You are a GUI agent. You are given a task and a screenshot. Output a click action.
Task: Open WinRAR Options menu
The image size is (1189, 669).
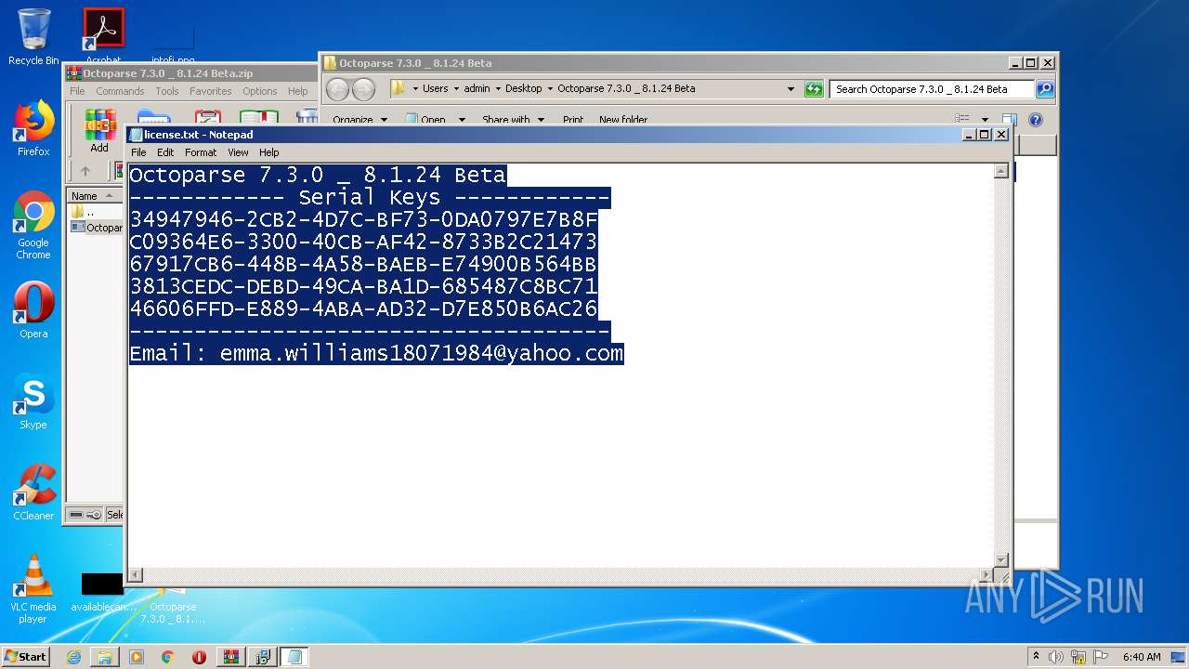pyautogui.click(x=260, y=91)
